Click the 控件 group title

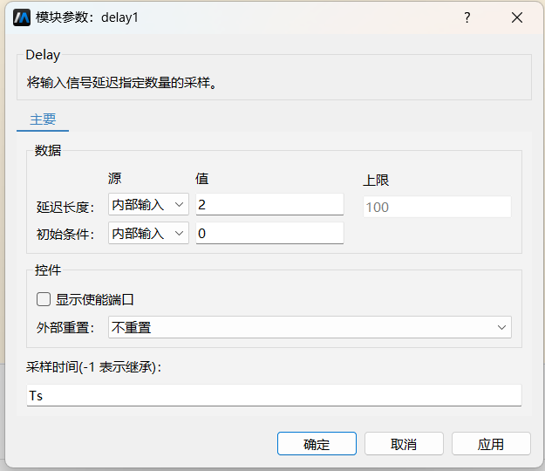click(48, 270)
